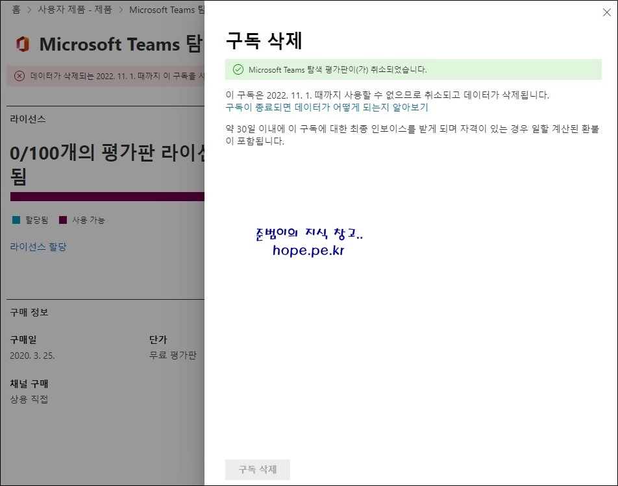Open the 라이선스 할당 link

(38, 247)
